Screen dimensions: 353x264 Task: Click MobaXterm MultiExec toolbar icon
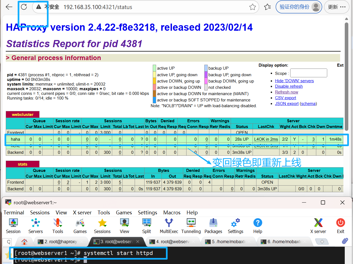(169, 226)
